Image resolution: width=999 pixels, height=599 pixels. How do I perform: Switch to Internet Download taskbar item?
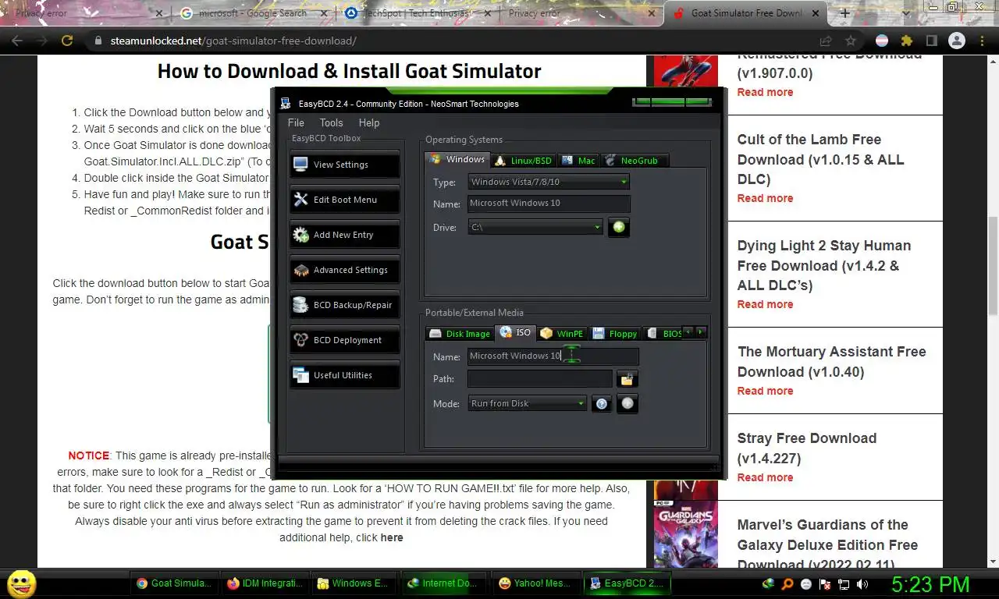tap(443, 583)
